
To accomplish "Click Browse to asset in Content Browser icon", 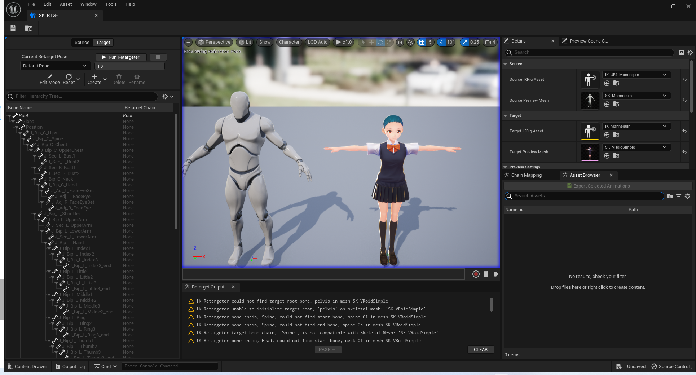I will click(x=28, y=28).
